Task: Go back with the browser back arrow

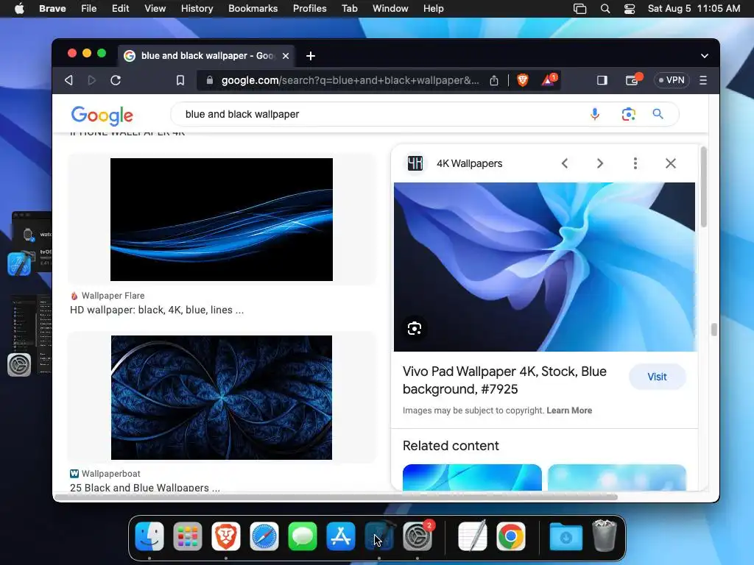Action: tap(68, 80)
